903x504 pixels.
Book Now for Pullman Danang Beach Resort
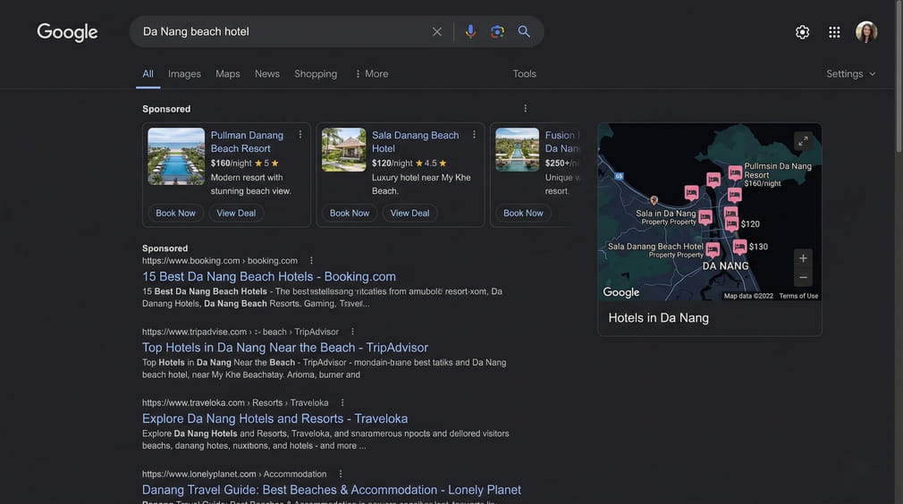[x=175, y=213]
